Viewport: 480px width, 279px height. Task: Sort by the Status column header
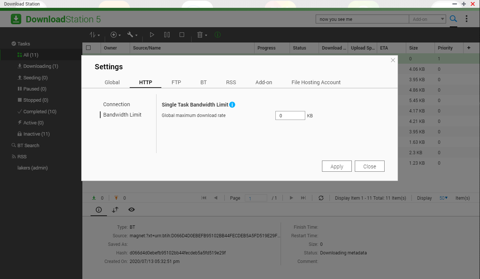[304, 48]
